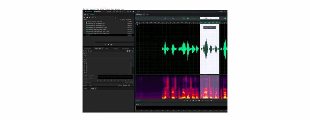Click the red Record button
The image size is (310, 121).
[205, 100]
